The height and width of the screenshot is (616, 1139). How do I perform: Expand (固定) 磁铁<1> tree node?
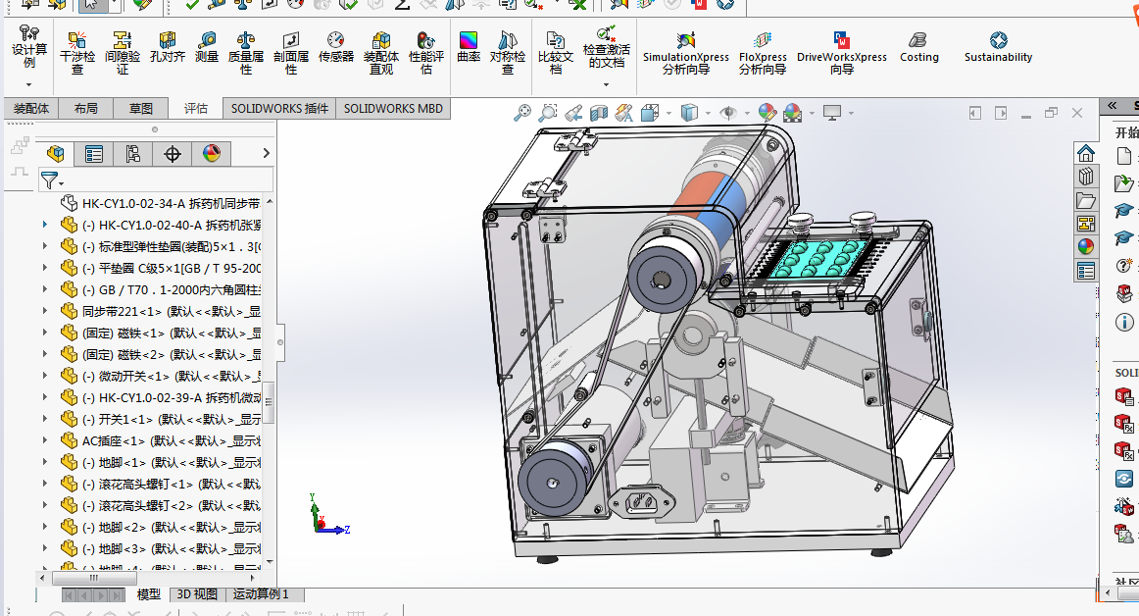[45, 334]
